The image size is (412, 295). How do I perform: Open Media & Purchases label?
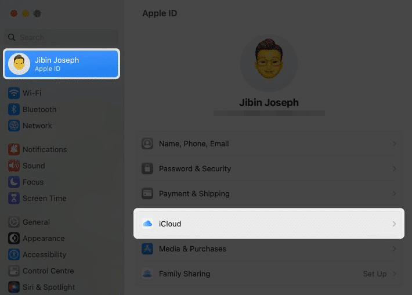coord(193,249)
